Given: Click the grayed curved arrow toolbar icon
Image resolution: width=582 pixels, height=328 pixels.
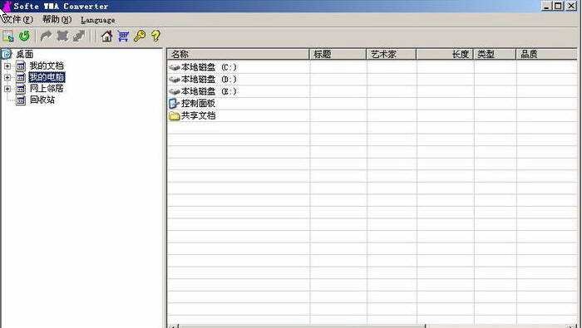Looking at the screenshot, I should click(x=46, y=36).
